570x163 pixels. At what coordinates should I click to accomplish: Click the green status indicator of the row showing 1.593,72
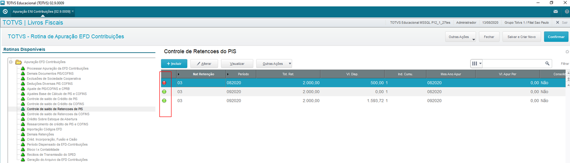click(164, 100)
